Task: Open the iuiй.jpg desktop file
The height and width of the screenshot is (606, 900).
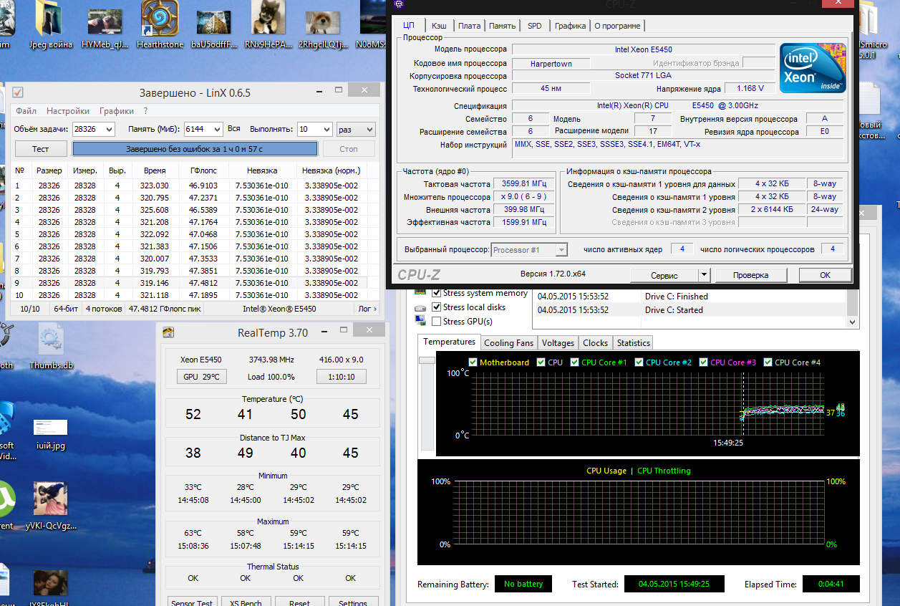Action: (x=50, y=428)
